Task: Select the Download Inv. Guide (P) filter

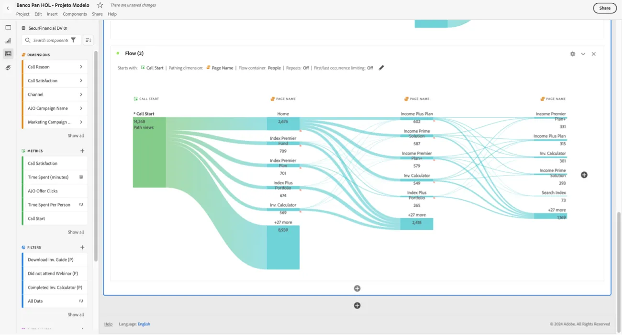Action: (55, 260)
